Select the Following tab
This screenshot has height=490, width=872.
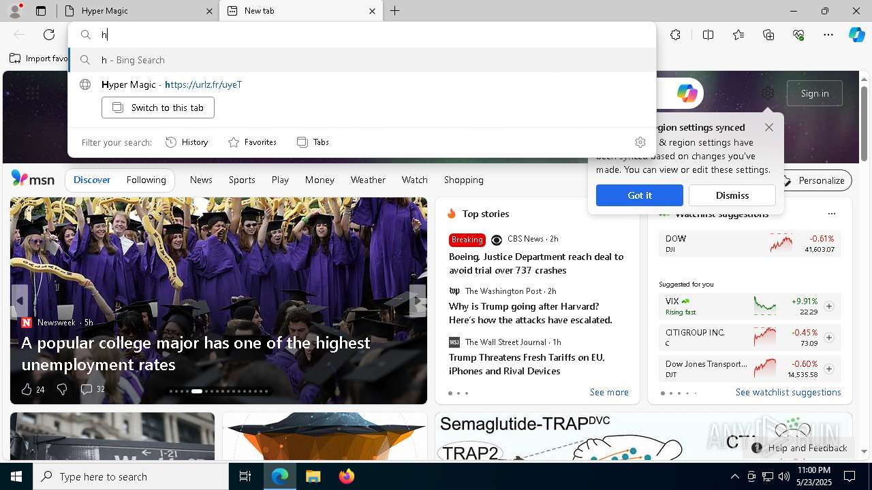click(x=146, y=180)
